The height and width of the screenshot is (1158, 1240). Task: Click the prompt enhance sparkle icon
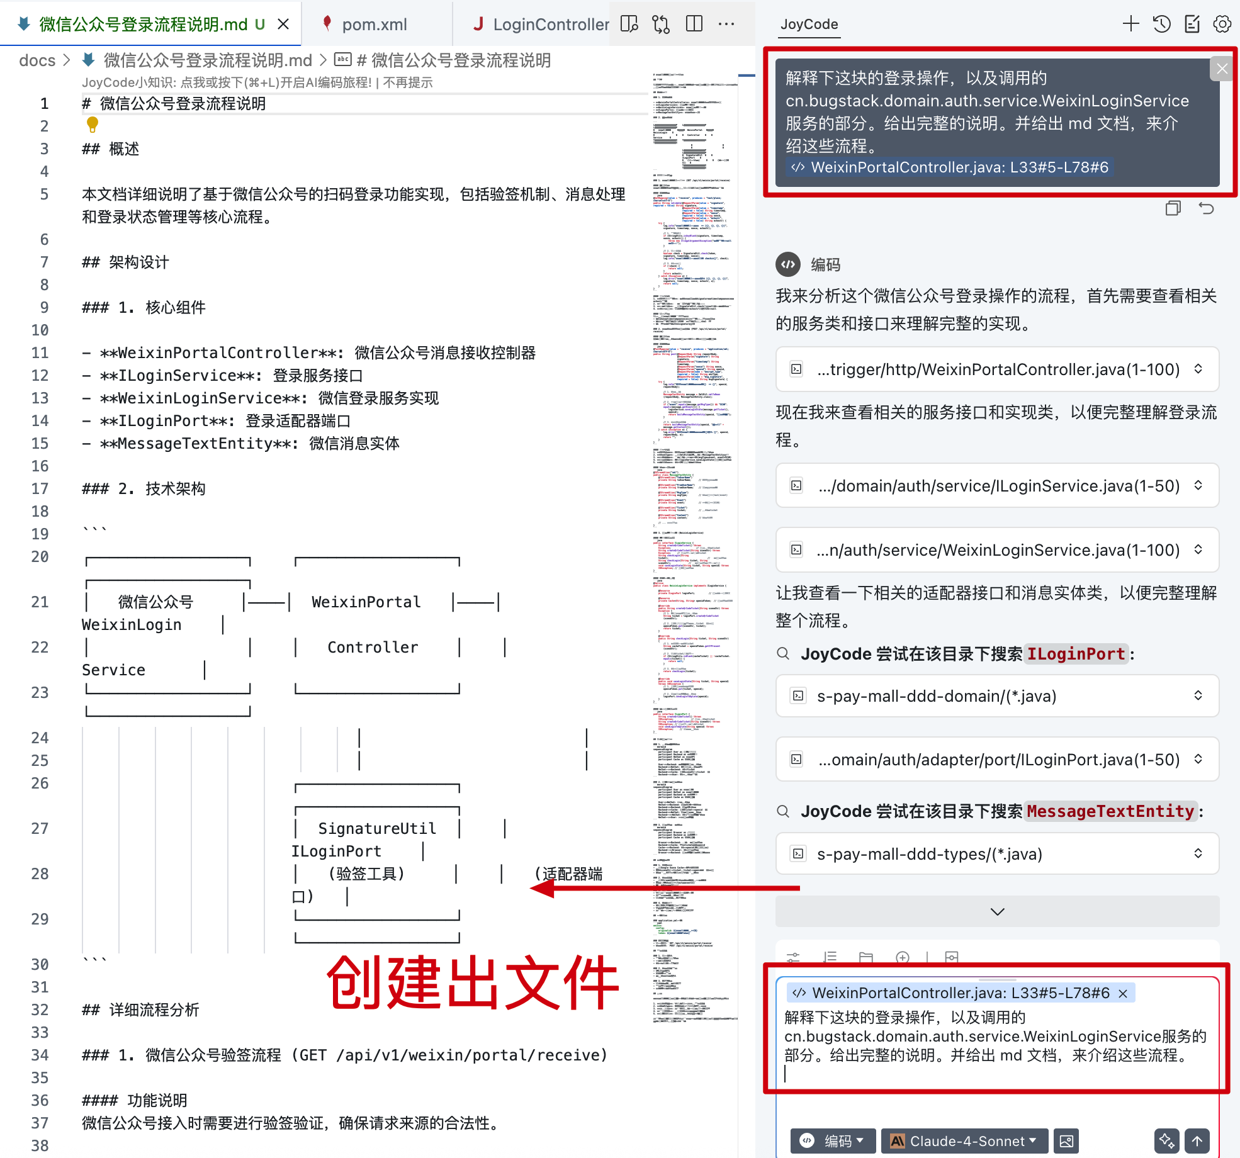tap(1166, 1140)
